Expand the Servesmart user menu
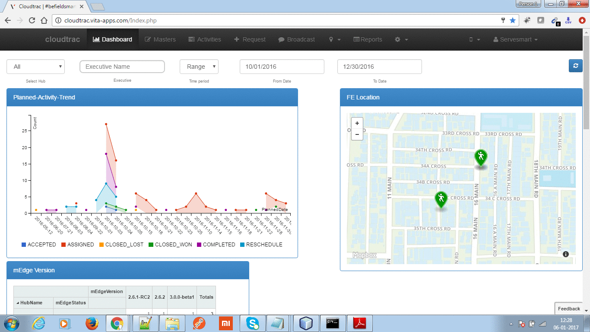590x332 pixels. click(515, 39)
